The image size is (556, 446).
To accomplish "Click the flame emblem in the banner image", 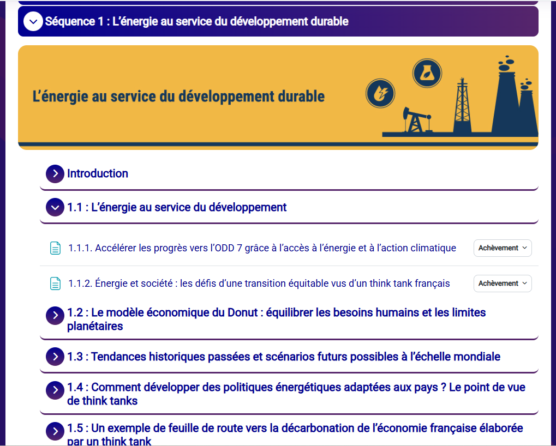I will [x=380, y=93].
